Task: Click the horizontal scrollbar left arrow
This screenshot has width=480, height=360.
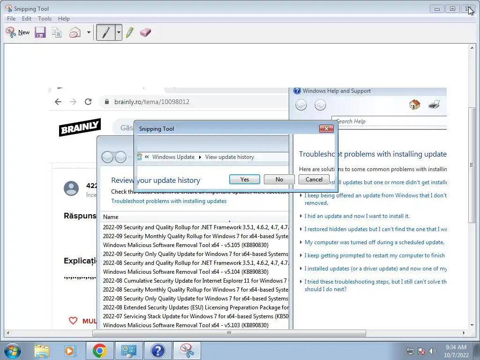Action: click(x=8, y=333)
